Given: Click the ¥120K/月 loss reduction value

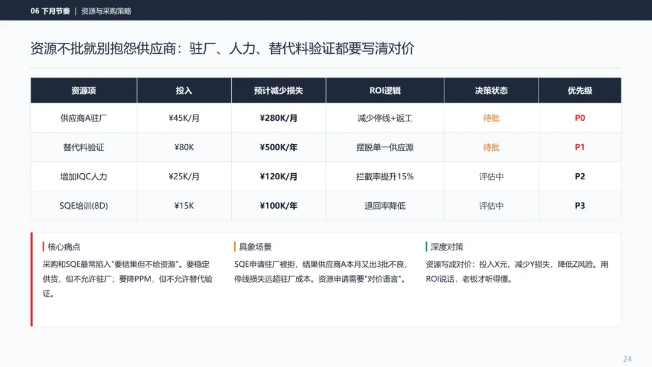Looking at the screenshot, I should [x=278, y=177].
